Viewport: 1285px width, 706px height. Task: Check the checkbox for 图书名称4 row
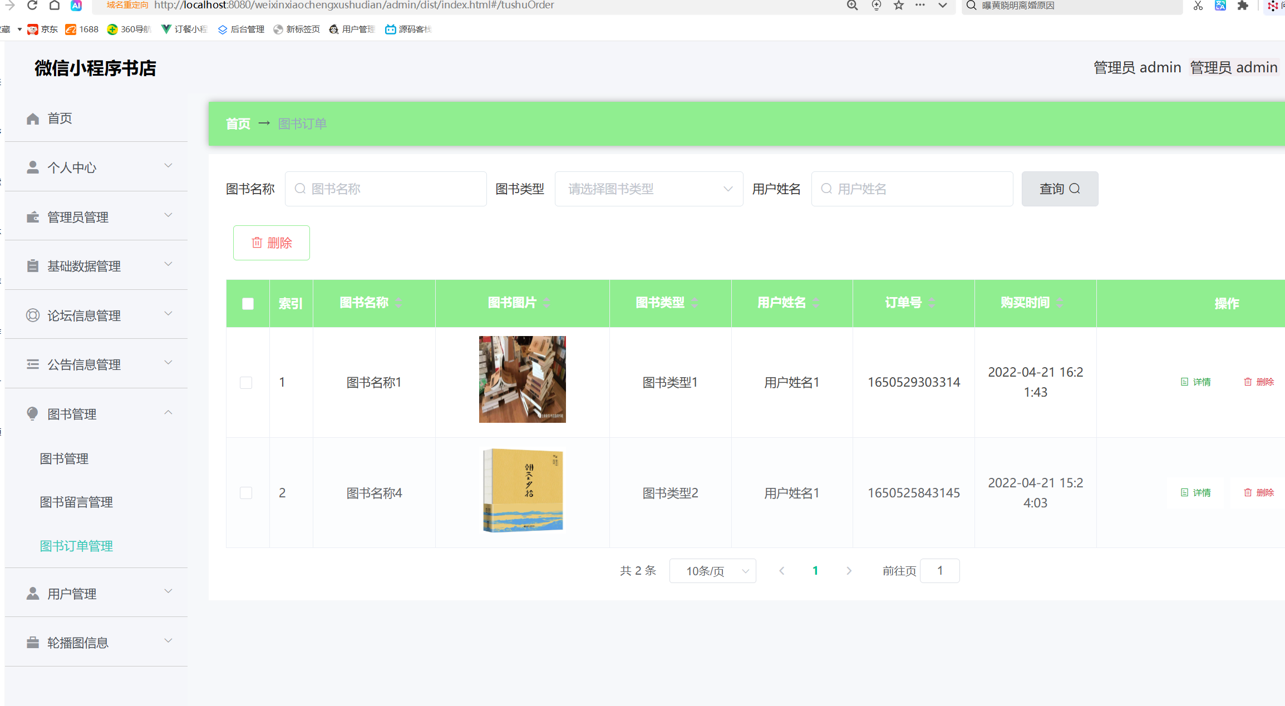pyautogui.click(x=247, y=493)
